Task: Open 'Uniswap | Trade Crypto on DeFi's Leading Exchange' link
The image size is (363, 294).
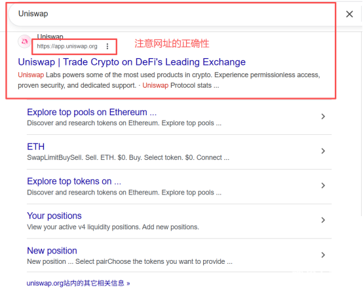Action: click(x=132, y=62)
